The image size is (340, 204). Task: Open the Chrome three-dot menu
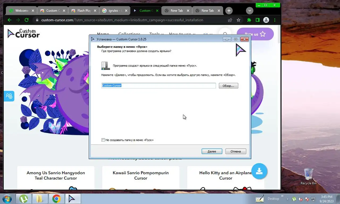(275, 20)
